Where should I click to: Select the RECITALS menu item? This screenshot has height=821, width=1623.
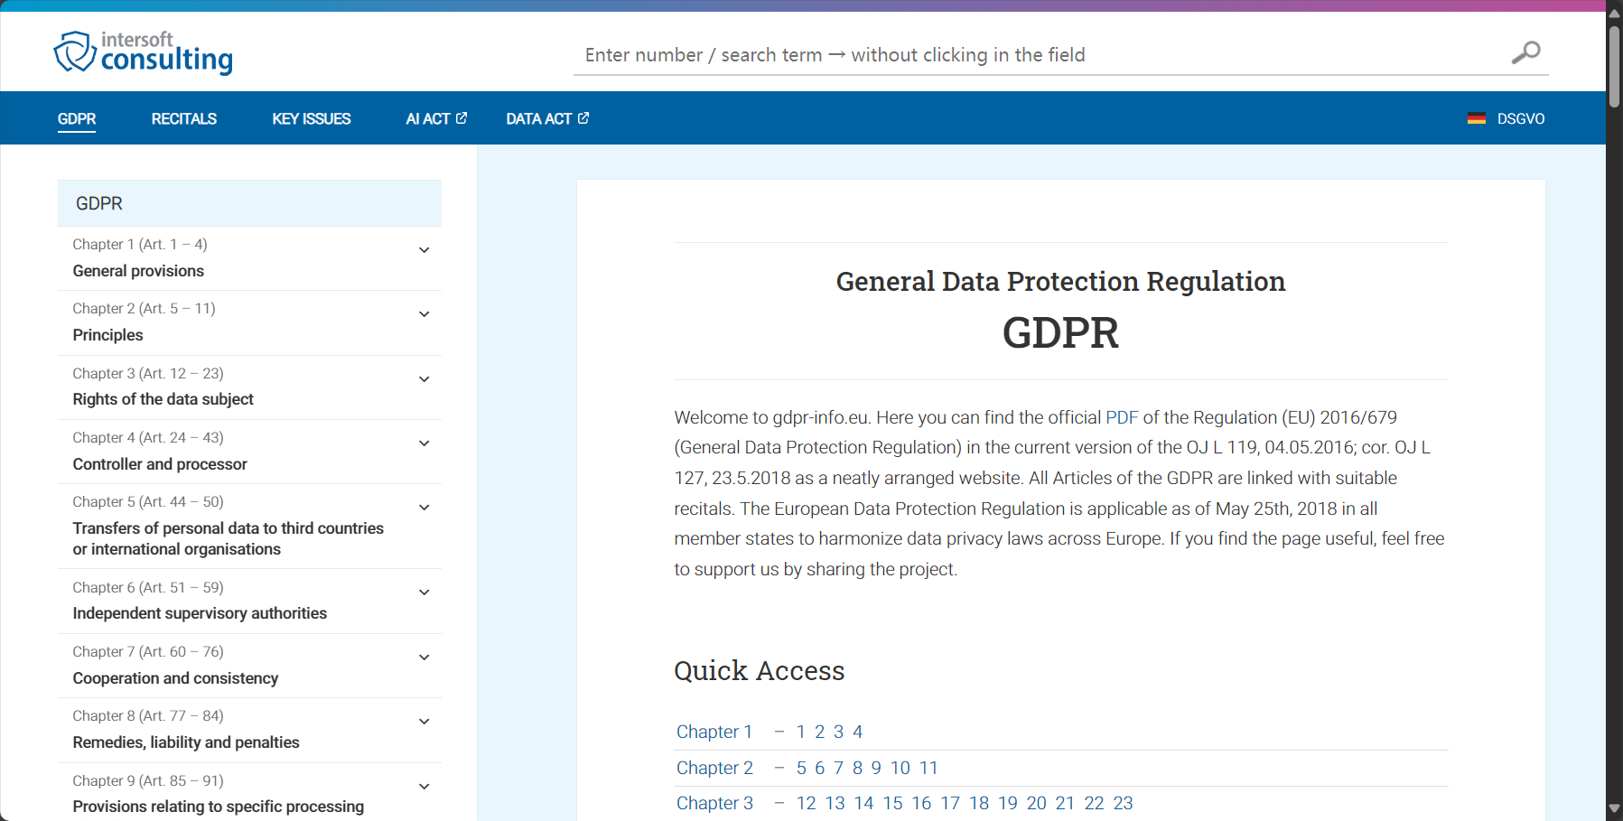coord(183,118)
